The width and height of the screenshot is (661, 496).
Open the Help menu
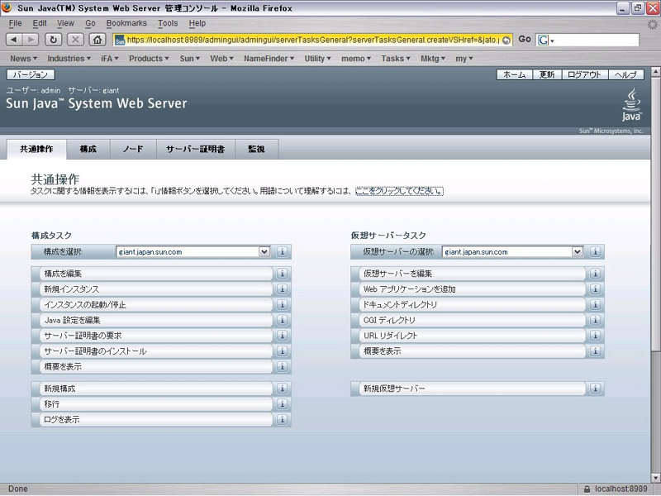tap(197, 23)
